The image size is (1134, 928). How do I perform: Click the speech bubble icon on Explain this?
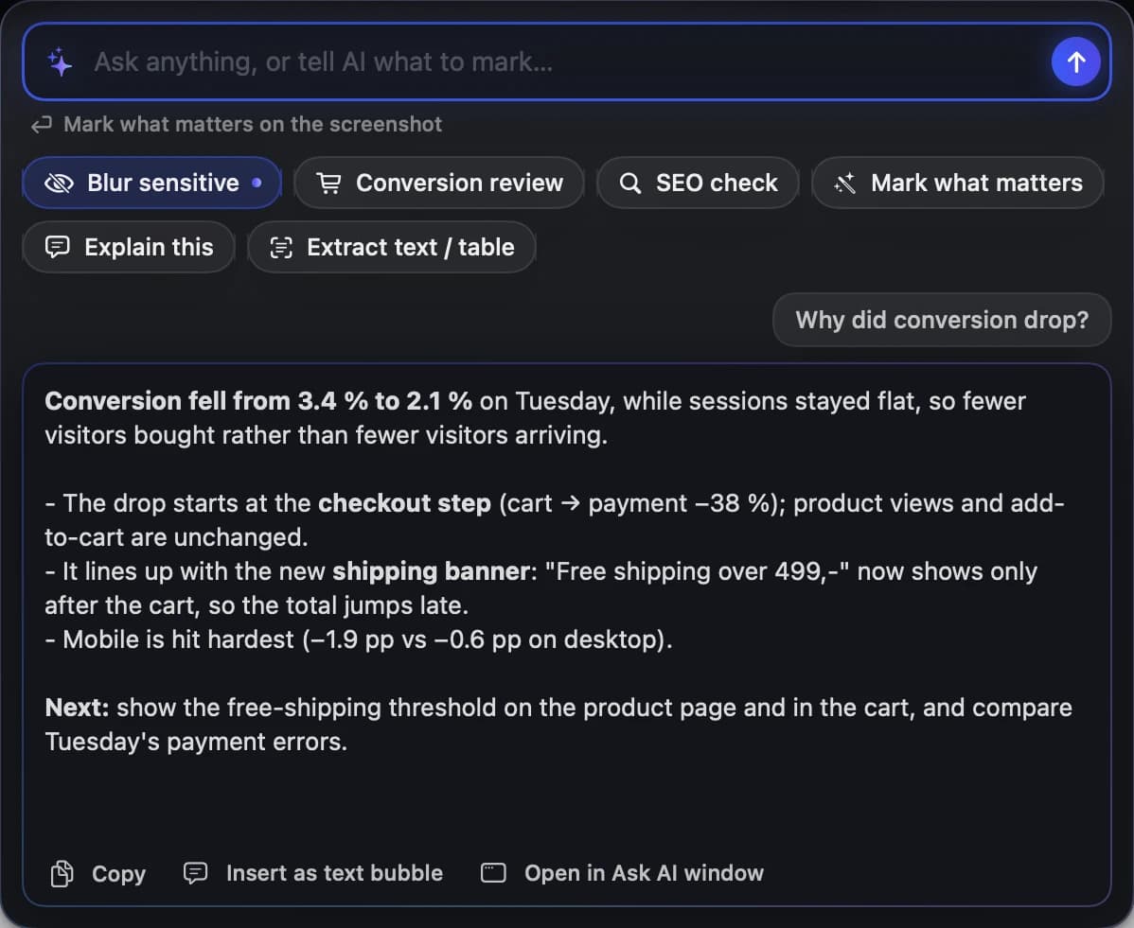click(57, 247)
